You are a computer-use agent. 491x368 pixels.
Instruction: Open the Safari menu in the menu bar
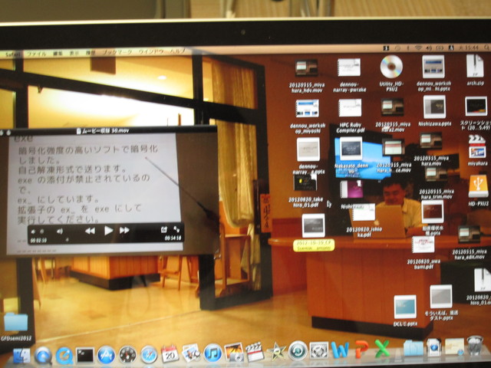coord(11,54)
